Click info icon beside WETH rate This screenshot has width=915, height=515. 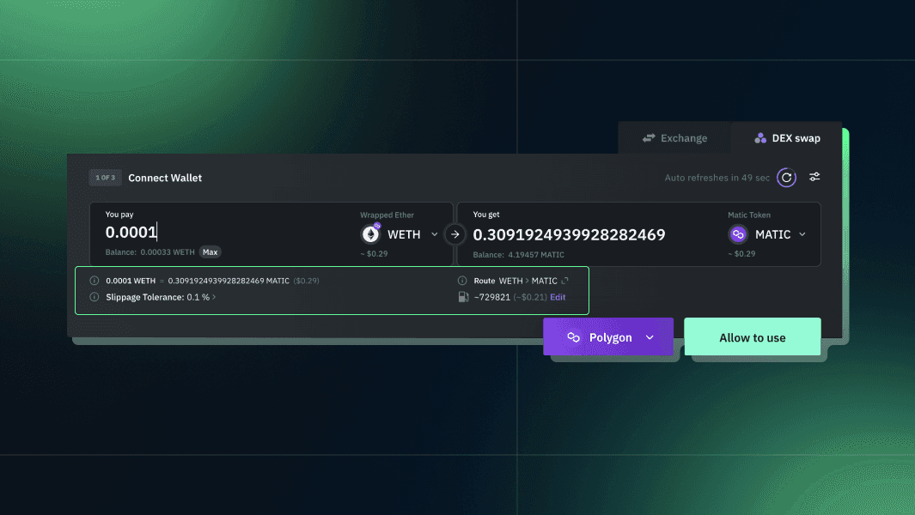(94, 281)
